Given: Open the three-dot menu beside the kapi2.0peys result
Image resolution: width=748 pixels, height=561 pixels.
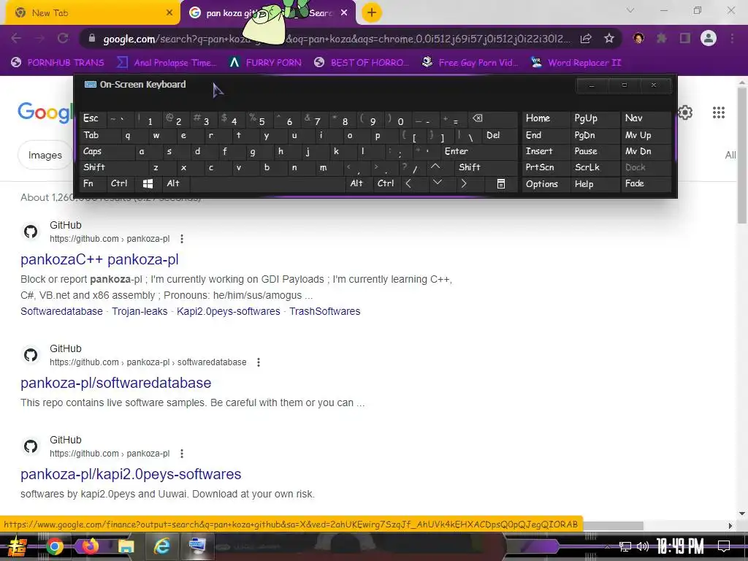Looking at the screenshot, I should tap(182, 454).
